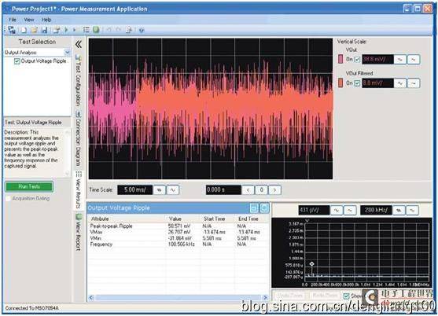Open the View Results vertical tab
The image size is (438, 316).
79,190
